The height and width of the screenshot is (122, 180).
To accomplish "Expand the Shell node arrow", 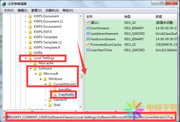I will (x=45, y=105).
